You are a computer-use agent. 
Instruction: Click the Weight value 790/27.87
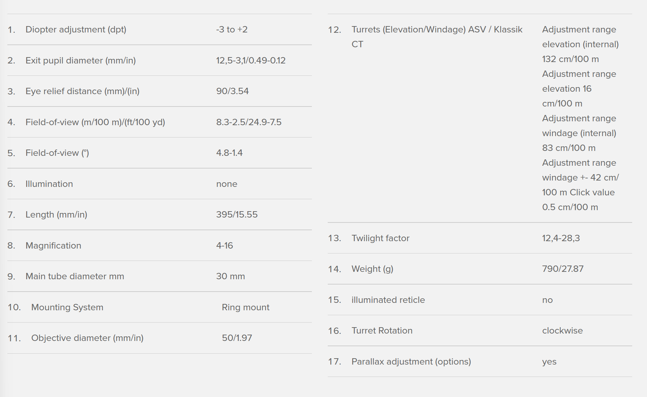pyautogui.click(x=563, y=269)
